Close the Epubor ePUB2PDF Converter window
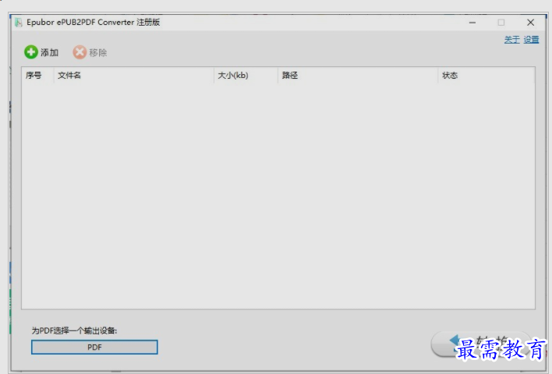 530,23
